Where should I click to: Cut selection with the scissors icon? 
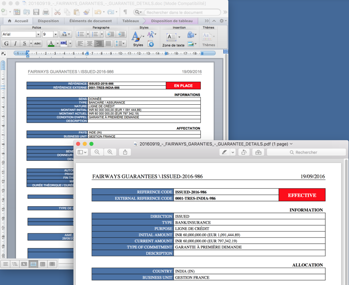click(x=58, y=12)
